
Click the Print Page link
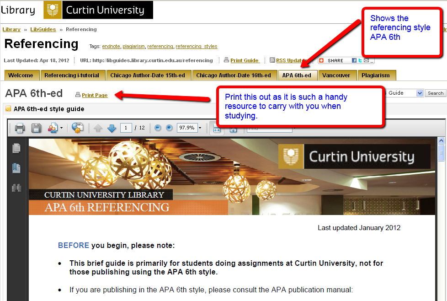(95, 95)
